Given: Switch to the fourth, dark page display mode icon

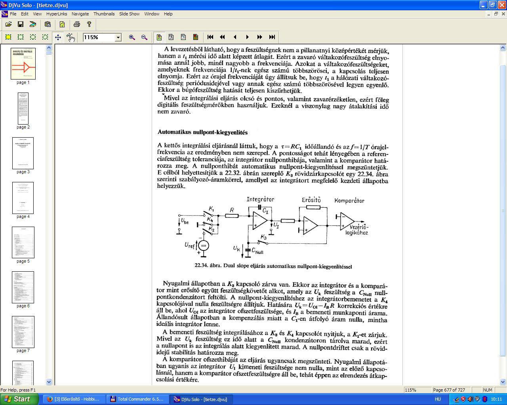Looking at the screenshot, I should click(196, 37).
